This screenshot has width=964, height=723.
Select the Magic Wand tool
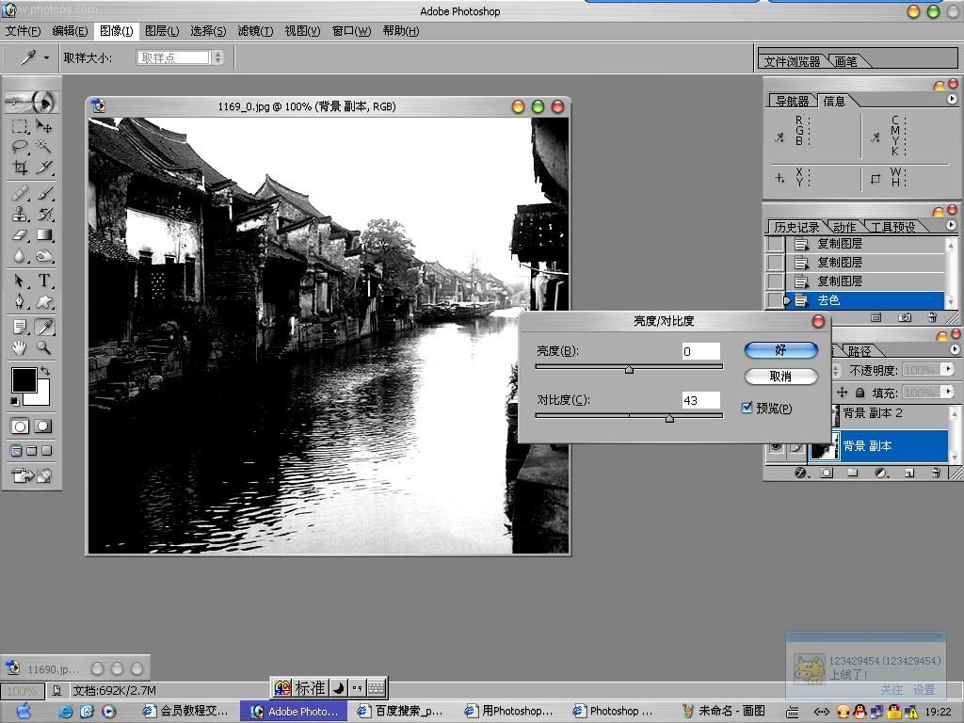[43, 146]
